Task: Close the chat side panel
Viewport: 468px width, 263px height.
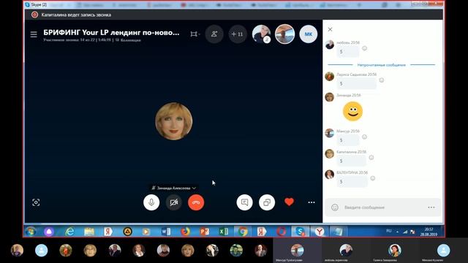Action: pos(330,29)
